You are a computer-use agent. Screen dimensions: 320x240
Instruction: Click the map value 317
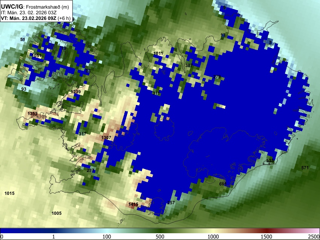click(x=82, y=134)
